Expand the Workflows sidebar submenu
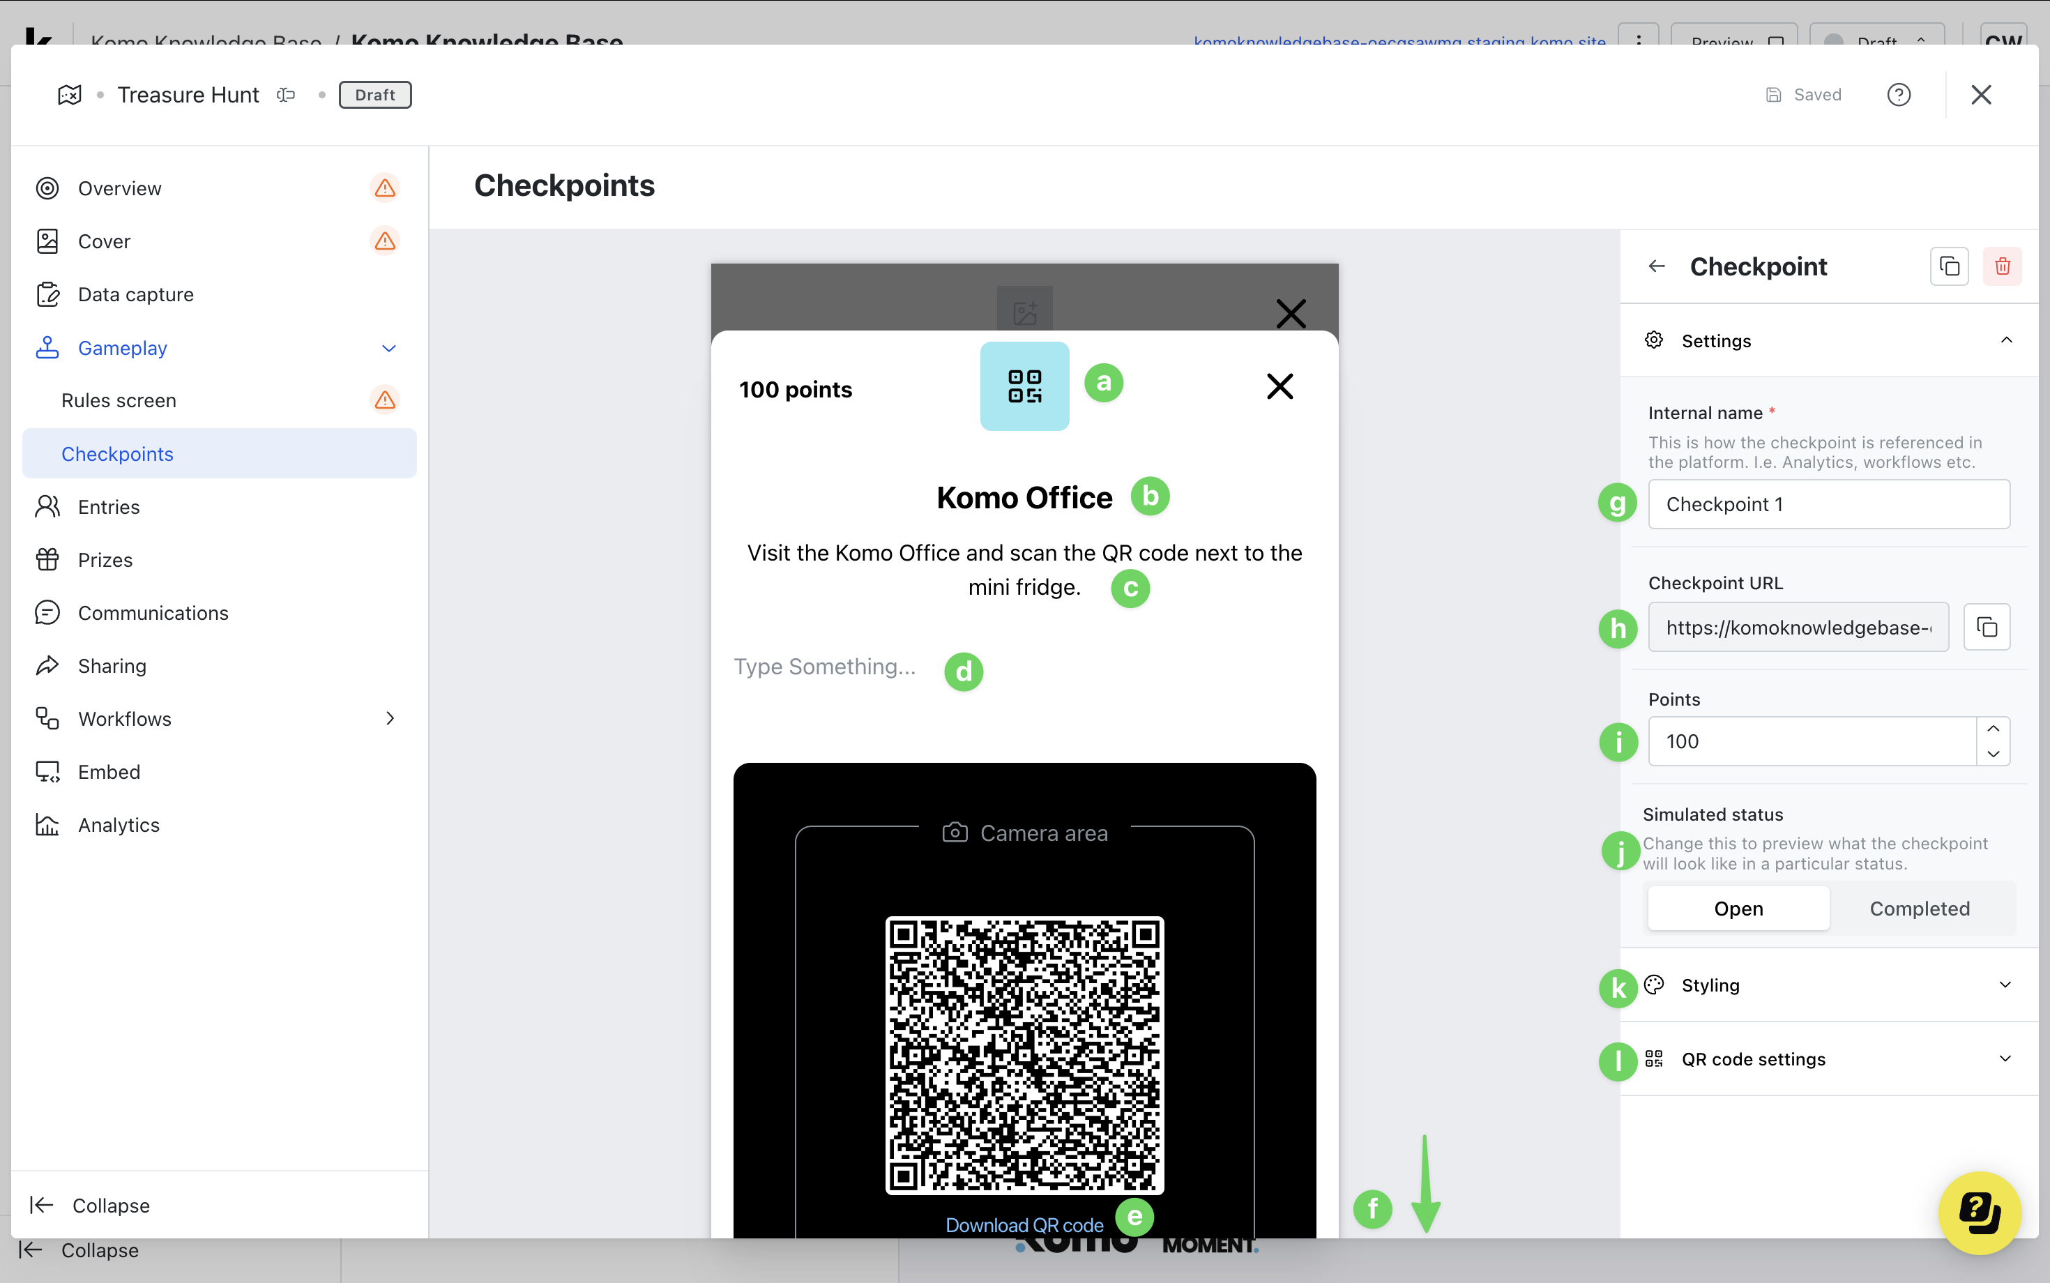 [390, 719]
